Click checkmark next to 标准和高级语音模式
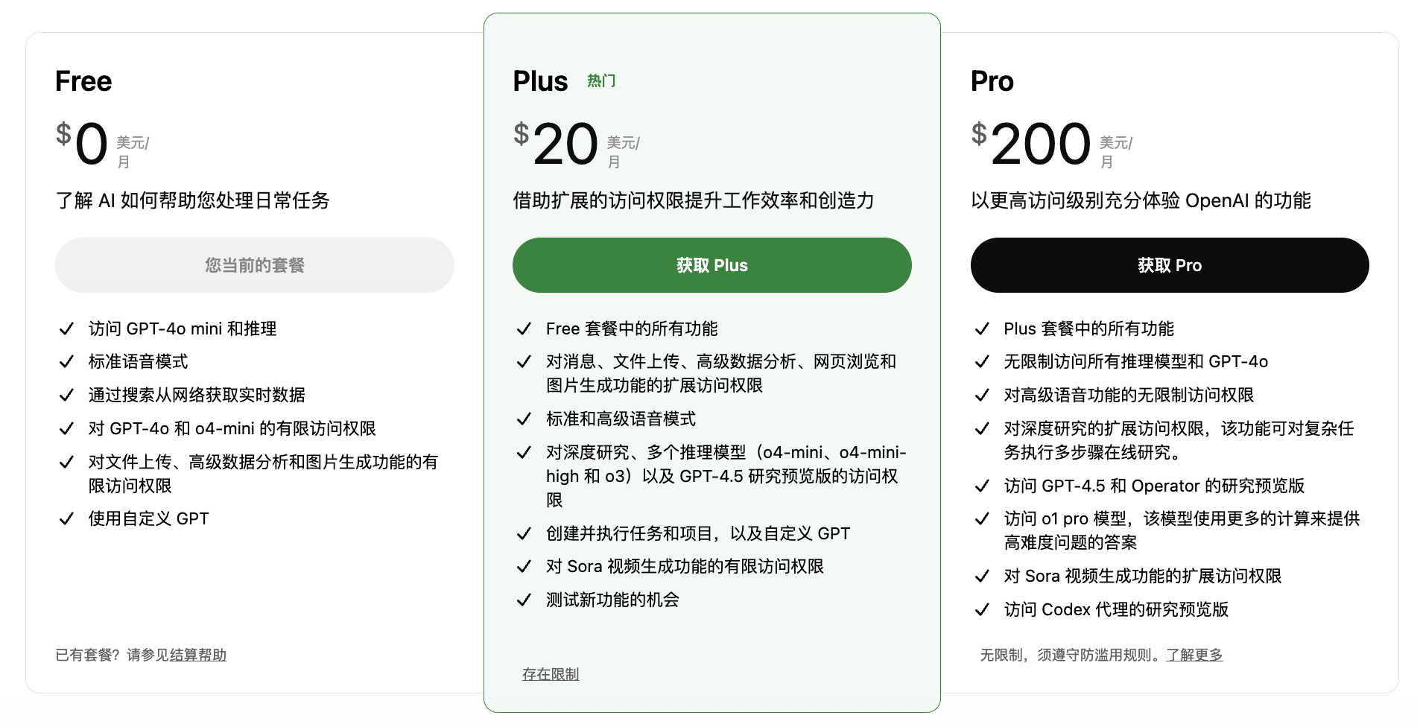 click(x=524, y=419)
